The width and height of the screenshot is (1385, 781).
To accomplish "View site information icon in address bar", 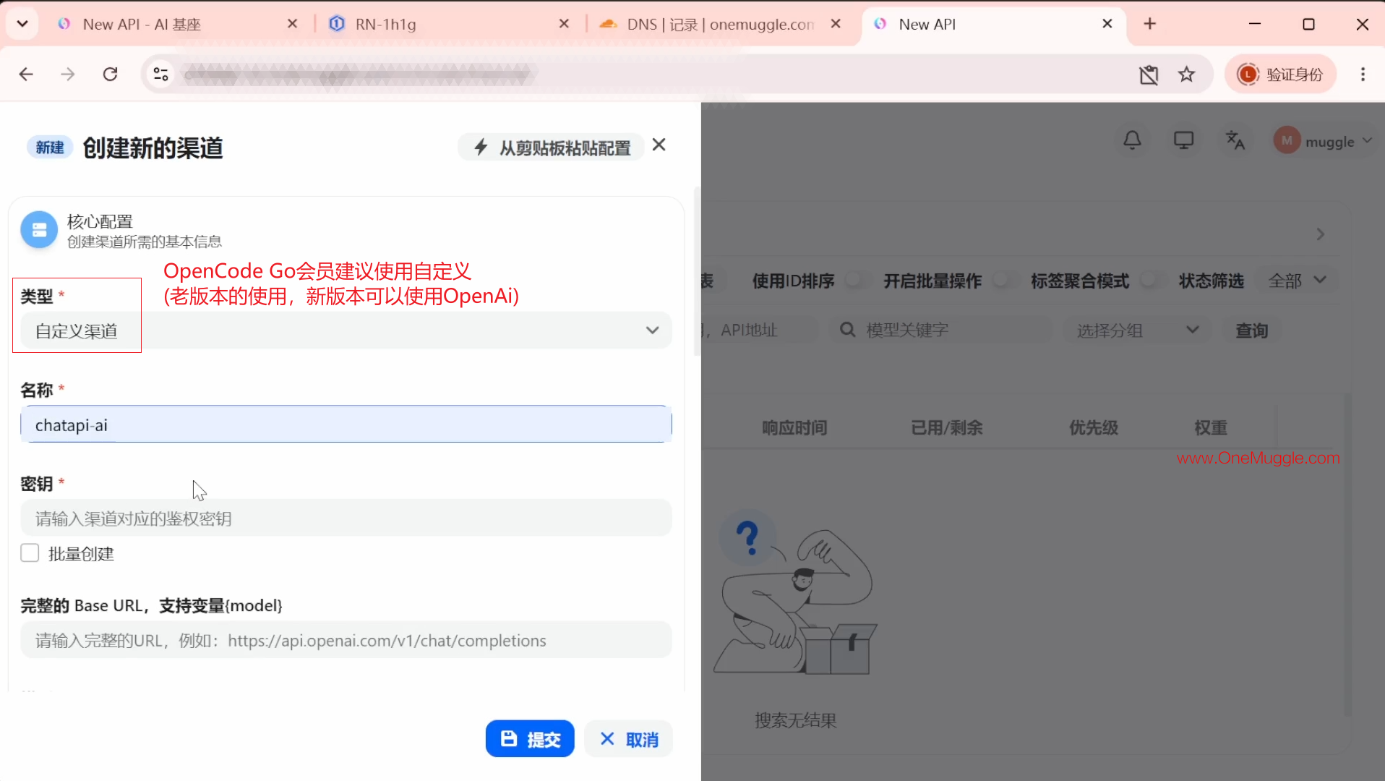I will [x=160, y=74].
